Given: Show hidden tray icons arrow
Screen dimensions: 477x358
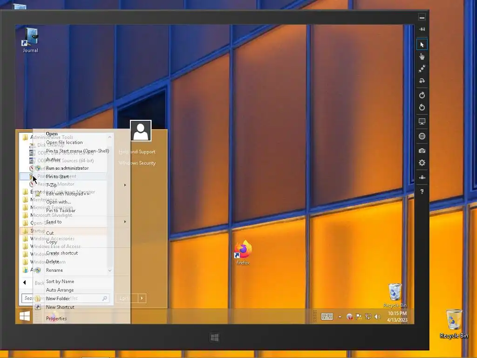Looking at the screenshot, I should pos(340,317).
